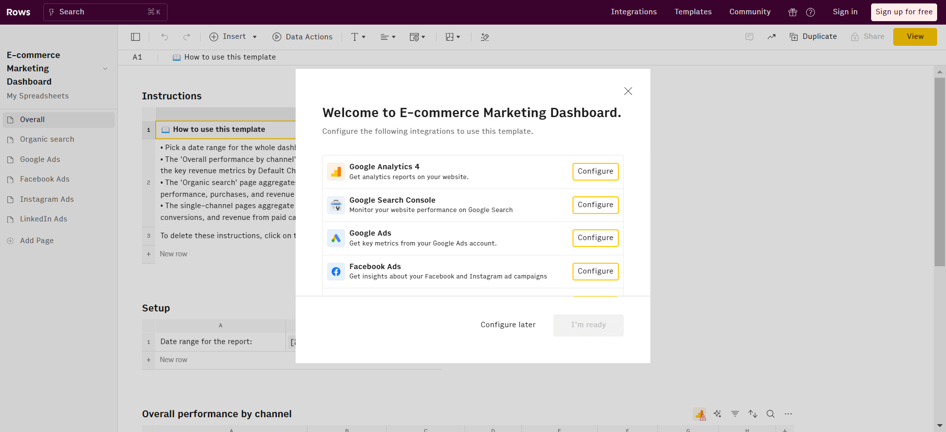946x432 pixels.
Task: Select the 'To delete these instructions' cell
Action: pyautogui.click(x=226, y=236)
